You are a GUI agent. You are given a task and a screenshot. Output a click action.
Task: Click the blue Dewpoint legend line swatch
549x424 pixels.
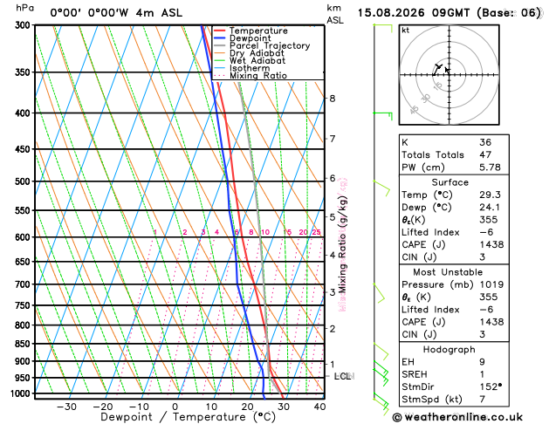tap(220, 38)
